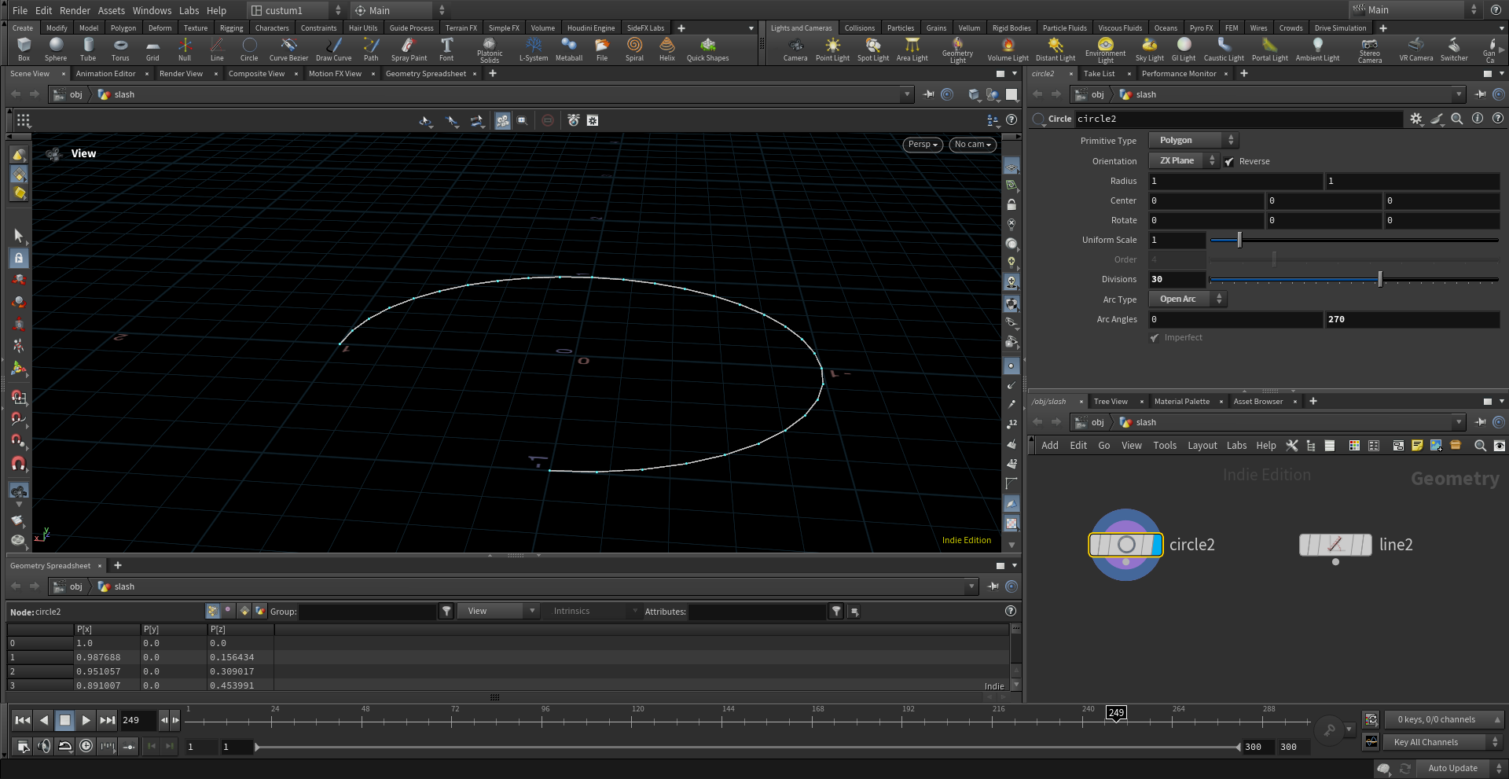1509x779 pixels.
Task: Toggle the Imperfect checkbox
Action: pyautogui.click(x=1155, y=338)
